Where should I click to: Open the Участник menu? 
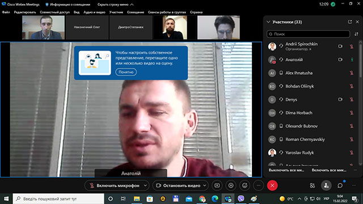pos(116,12)
